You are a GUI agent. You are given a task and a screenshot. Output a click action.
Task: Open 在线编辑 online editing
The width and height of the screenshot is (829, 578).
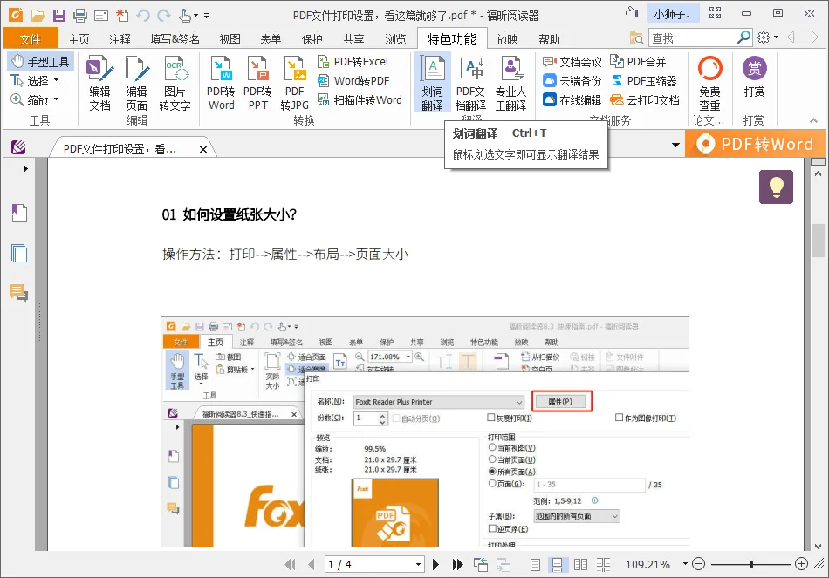(572, 100)
